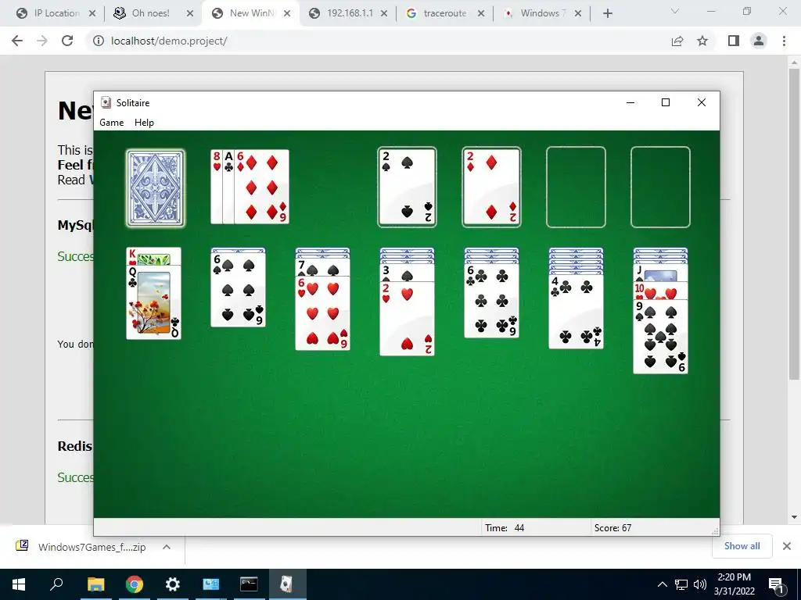Open the Help menu in Solitaire
The width and height of the screenshot is (801, 600).
click(144, 123)
